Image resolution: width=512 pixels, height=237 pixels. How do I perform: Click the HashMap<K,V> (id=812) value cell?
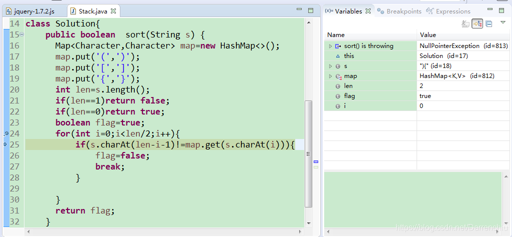click(x=463, y=76)
